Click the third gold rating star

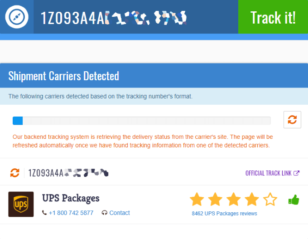pos(234,199)
